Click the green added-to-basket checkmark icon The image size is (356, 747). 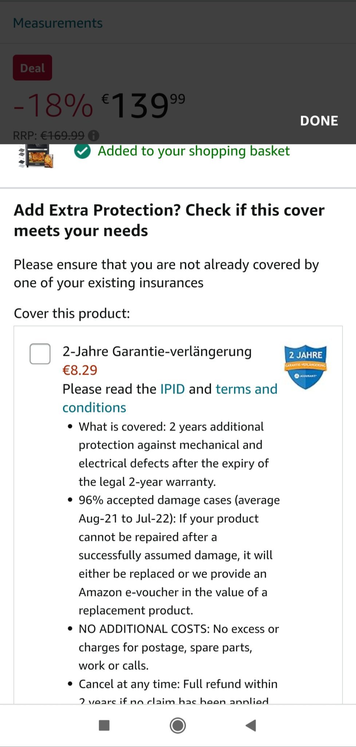tap(83, 151)
